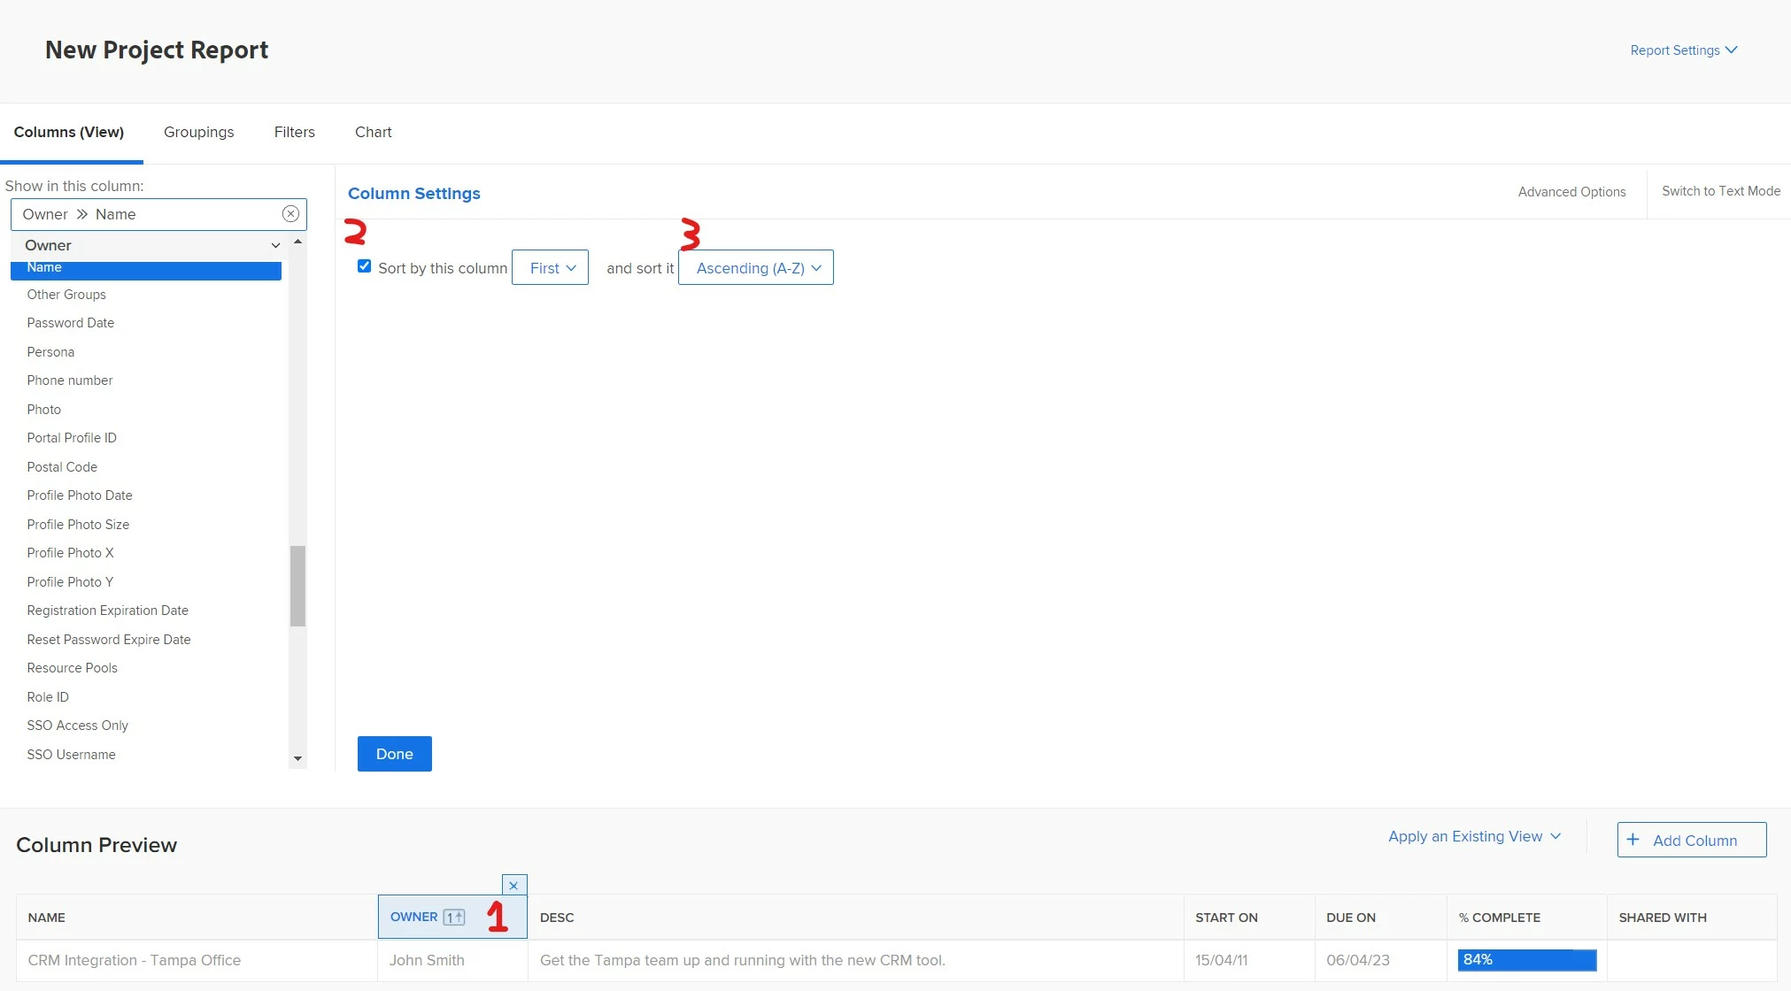Uncheck Sort by this column
The height and width of the screenshot is (991, 1791).
click(364, 266)
